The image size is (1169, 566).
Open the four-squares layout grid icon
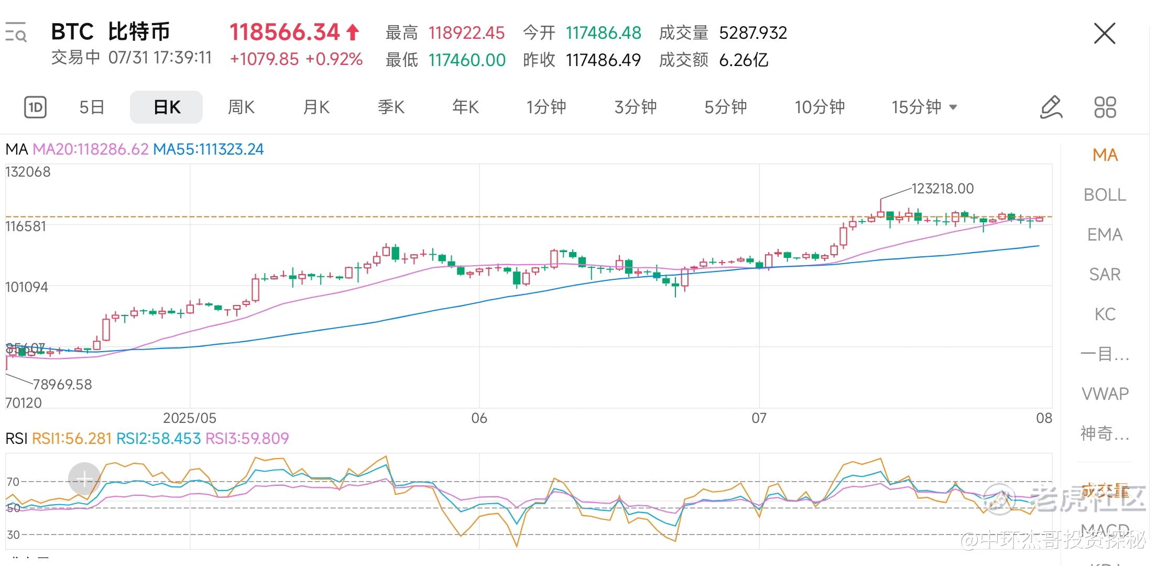[x=1105, y=107]
